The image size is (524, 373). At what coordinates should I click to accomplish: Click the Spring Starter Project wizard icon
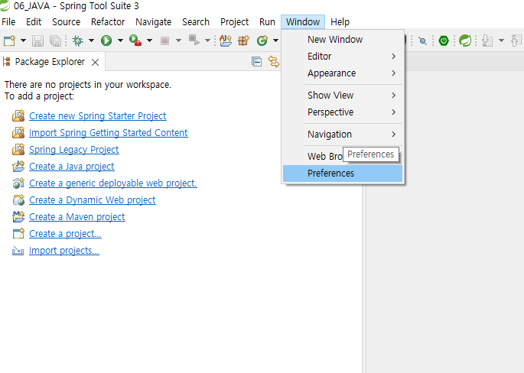[x=18, y=115]
